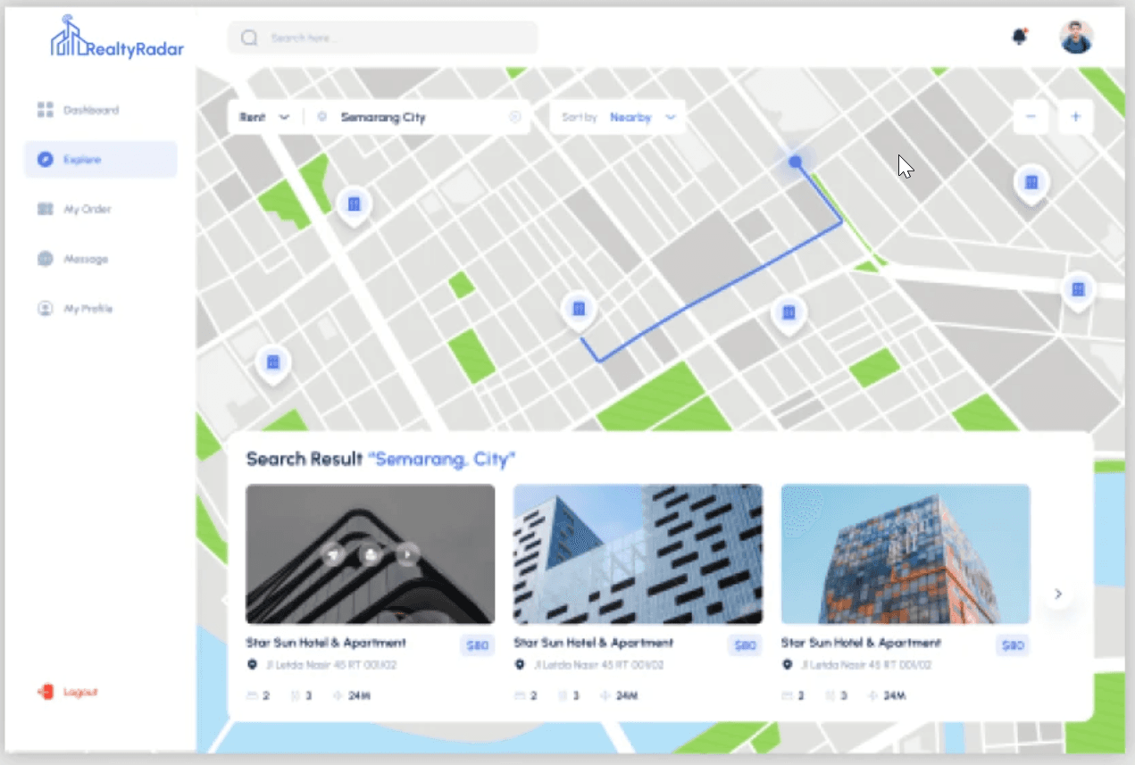Zoom out the map with minus button
Viewport: 1135px width, 765px height.
coord(1031,117)
